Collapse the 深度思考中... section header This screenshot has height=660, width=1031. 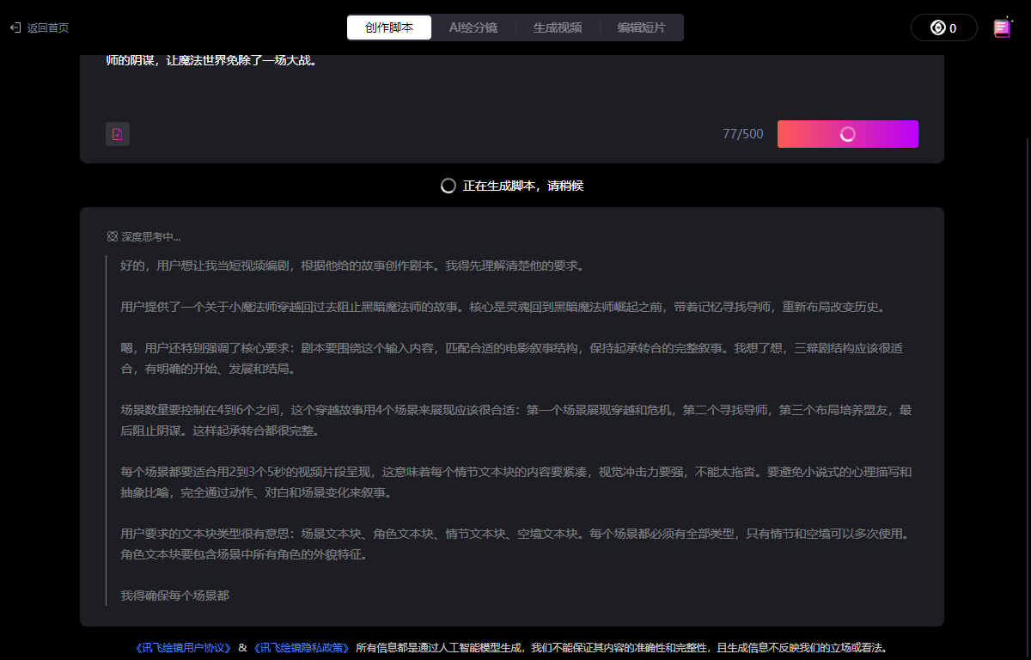click(143, 236)
